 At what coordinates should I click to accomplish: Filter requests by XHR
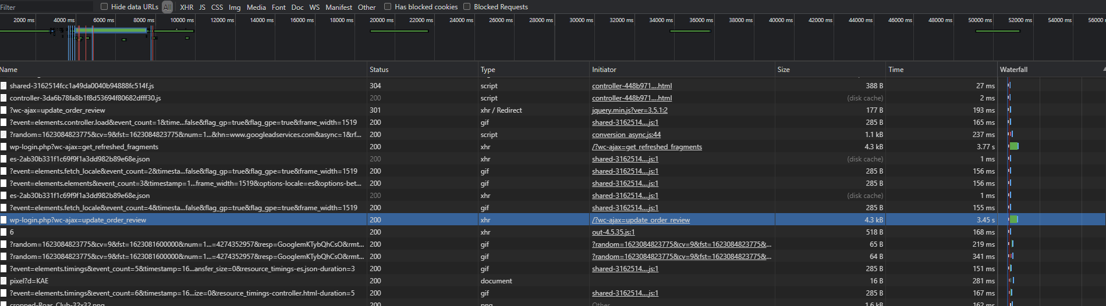point(187,7)
